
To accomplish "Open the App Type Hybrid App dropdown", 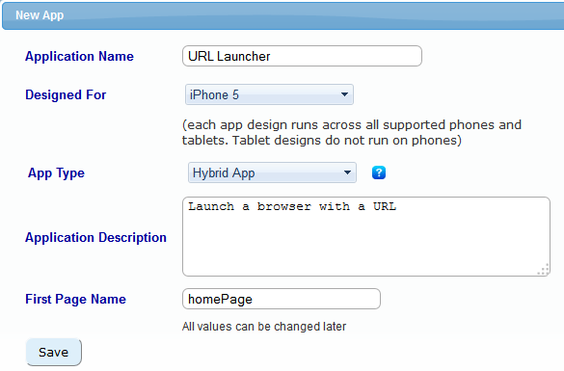I will pos(272,172).
